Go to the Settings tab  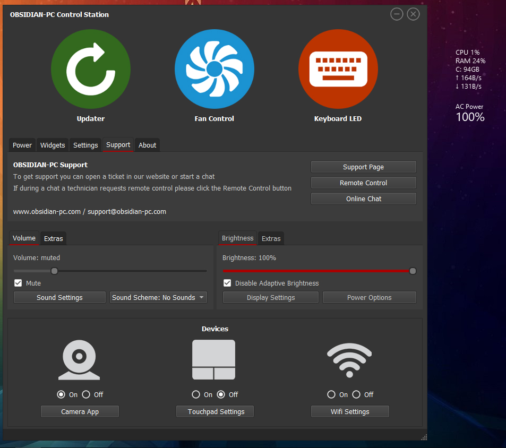tap(85, 145)
